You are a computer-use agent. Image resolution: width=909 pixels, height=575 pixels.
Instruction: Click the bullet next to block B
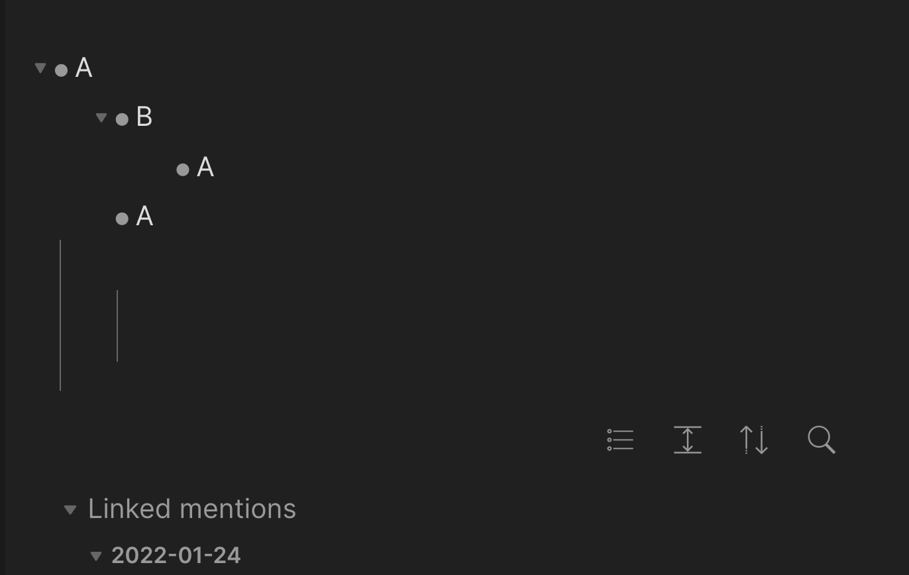click(x=122, y=119)
